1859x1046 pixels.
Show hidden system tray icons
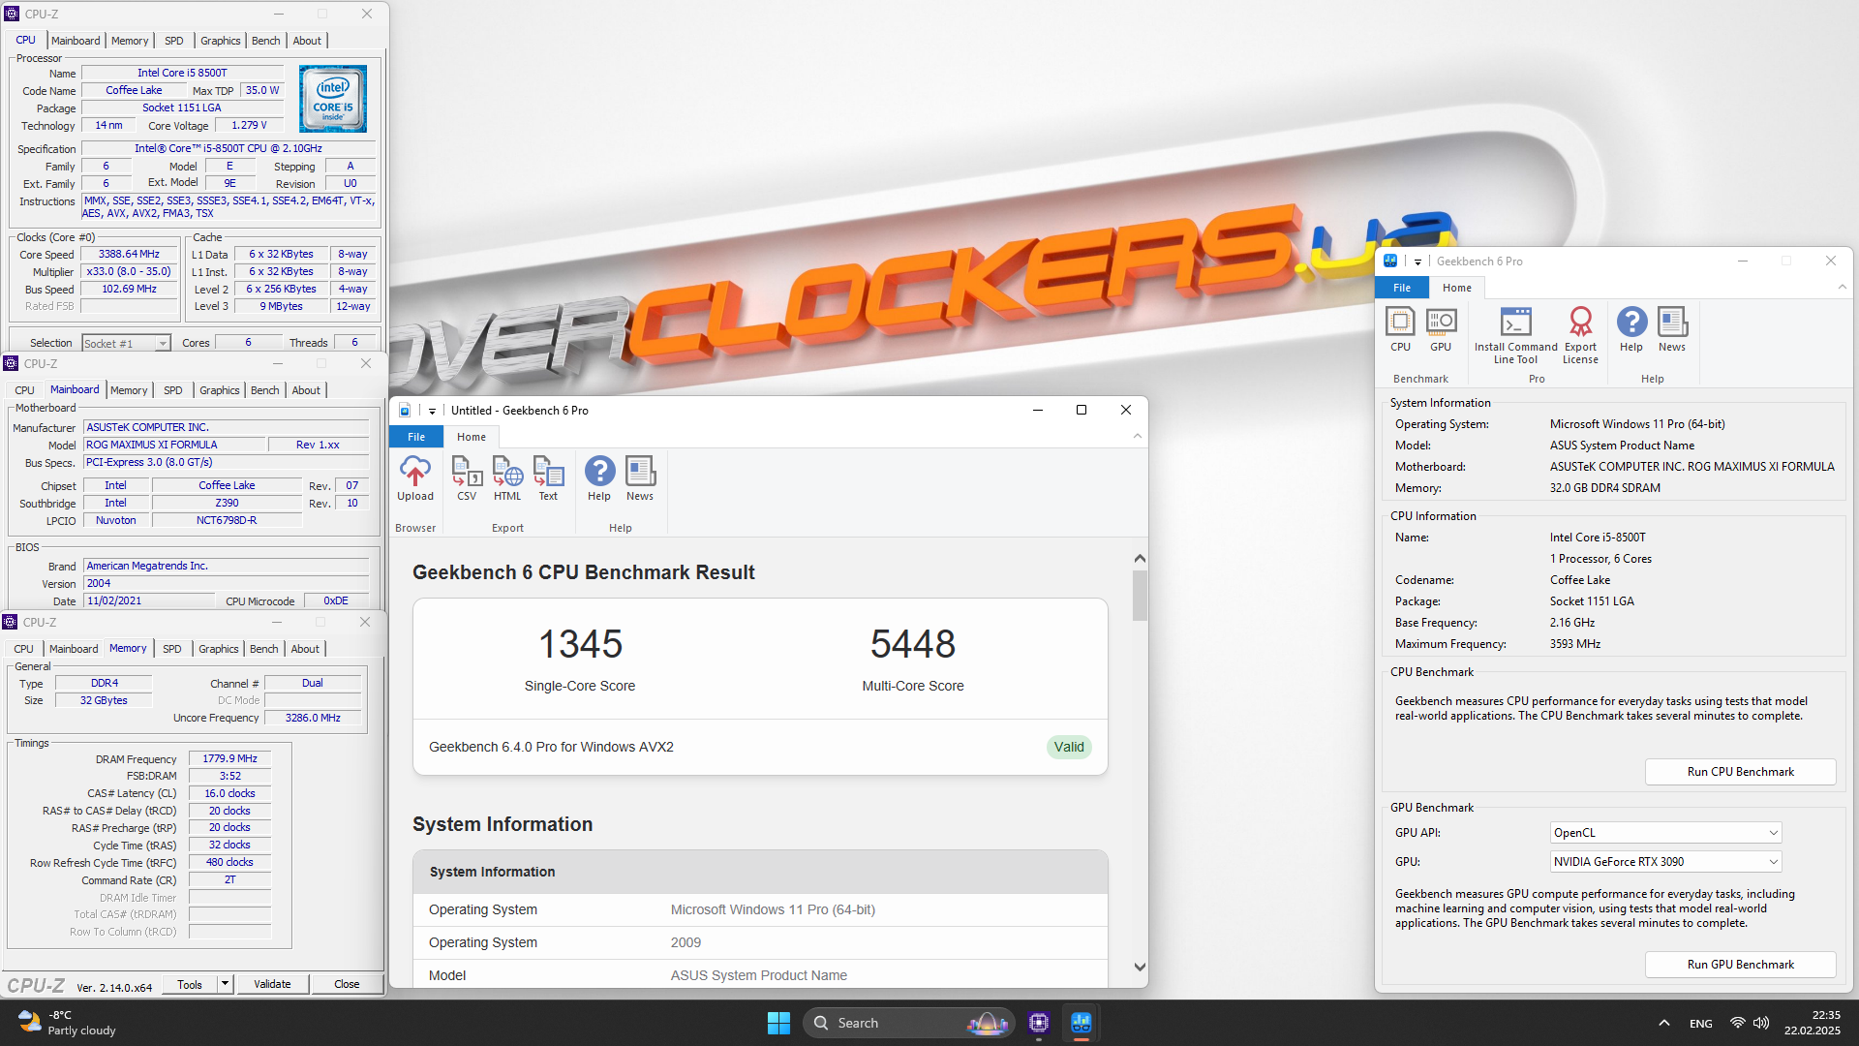coord(1663,1023)
